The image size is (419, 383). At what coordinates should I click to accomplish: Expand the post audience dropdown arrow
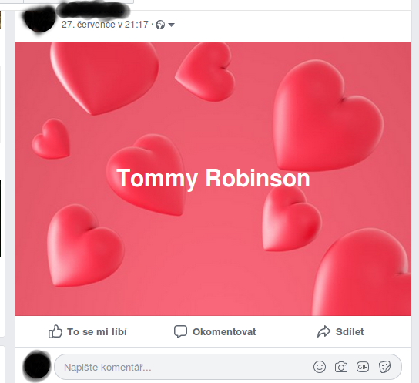tap(171, 25)
